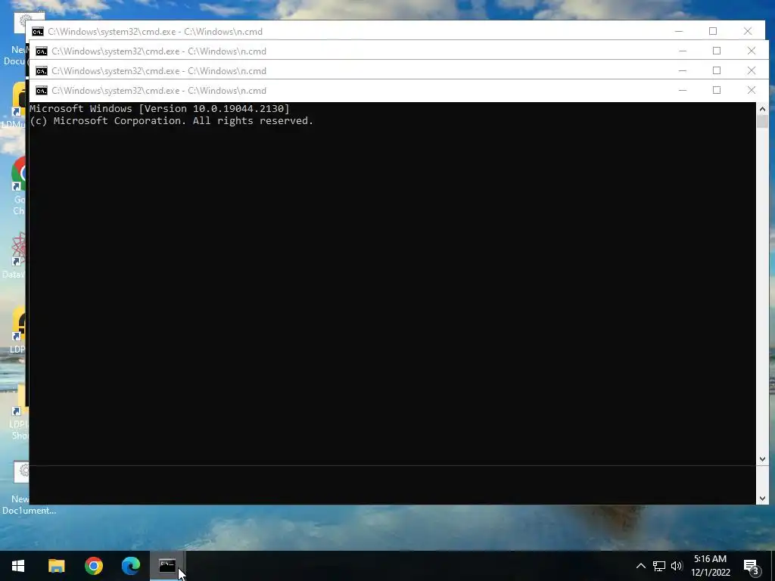Viewport: 775px width, 581px height.
Task: Open the Google Chrome desktop shortcut
Action: click(18, 174)
